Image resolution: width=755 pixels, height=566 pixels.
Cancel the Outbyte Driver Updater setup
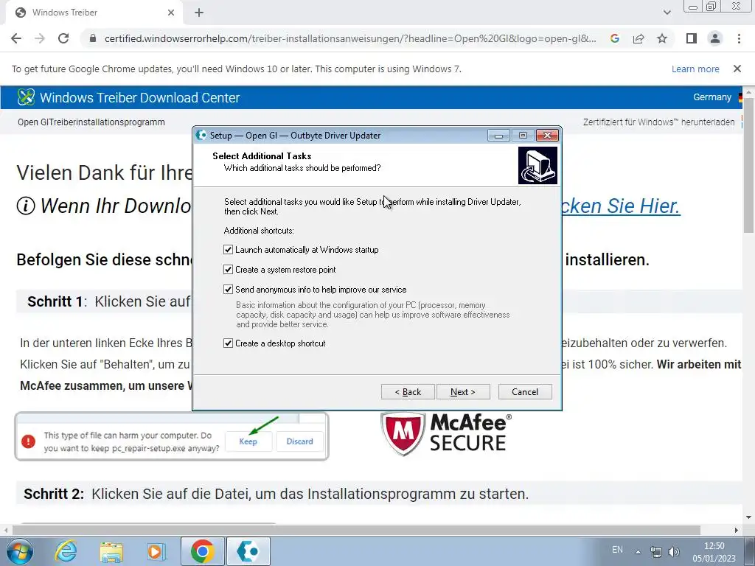(x=525, y=392)
